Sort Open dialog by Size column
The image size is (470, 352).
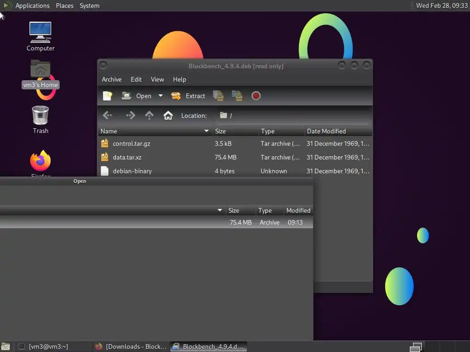pos(240,210)
